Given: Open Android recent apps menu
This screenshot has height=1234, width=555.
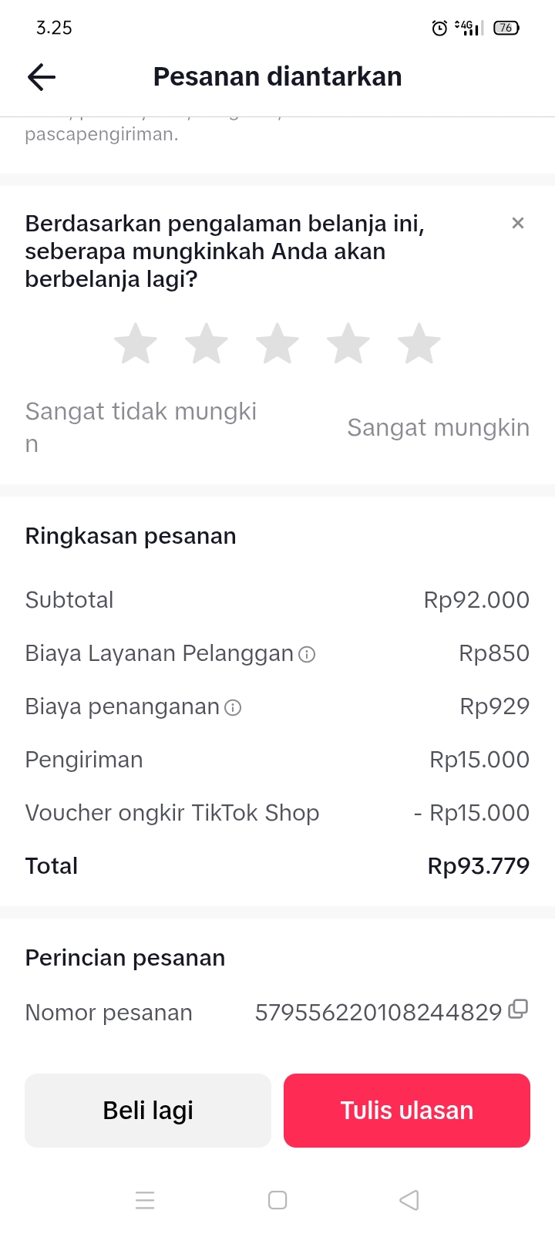Looking at the screenshot, I should pos(145,1200).
